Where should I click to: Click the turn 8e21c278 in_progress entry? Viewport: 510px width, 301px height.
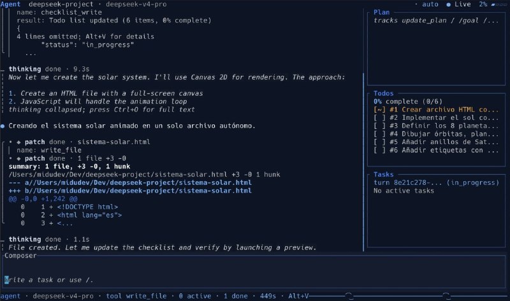click(436, 182)
